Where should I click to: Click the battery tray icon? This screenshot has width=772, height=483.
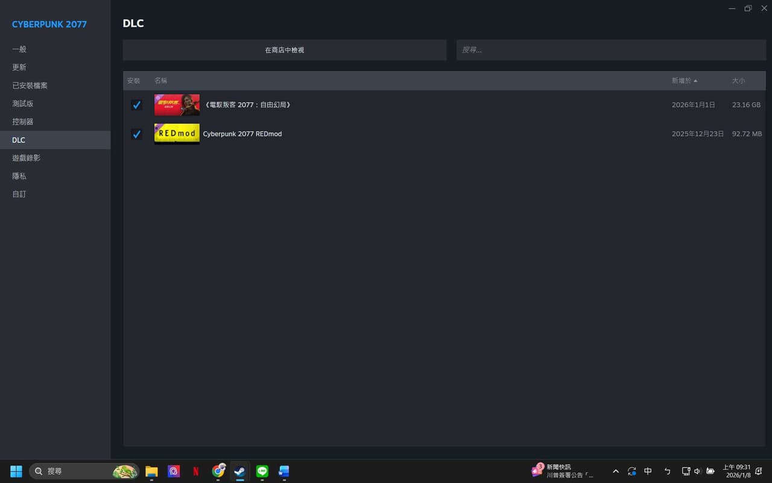click(x=710, y=471)
